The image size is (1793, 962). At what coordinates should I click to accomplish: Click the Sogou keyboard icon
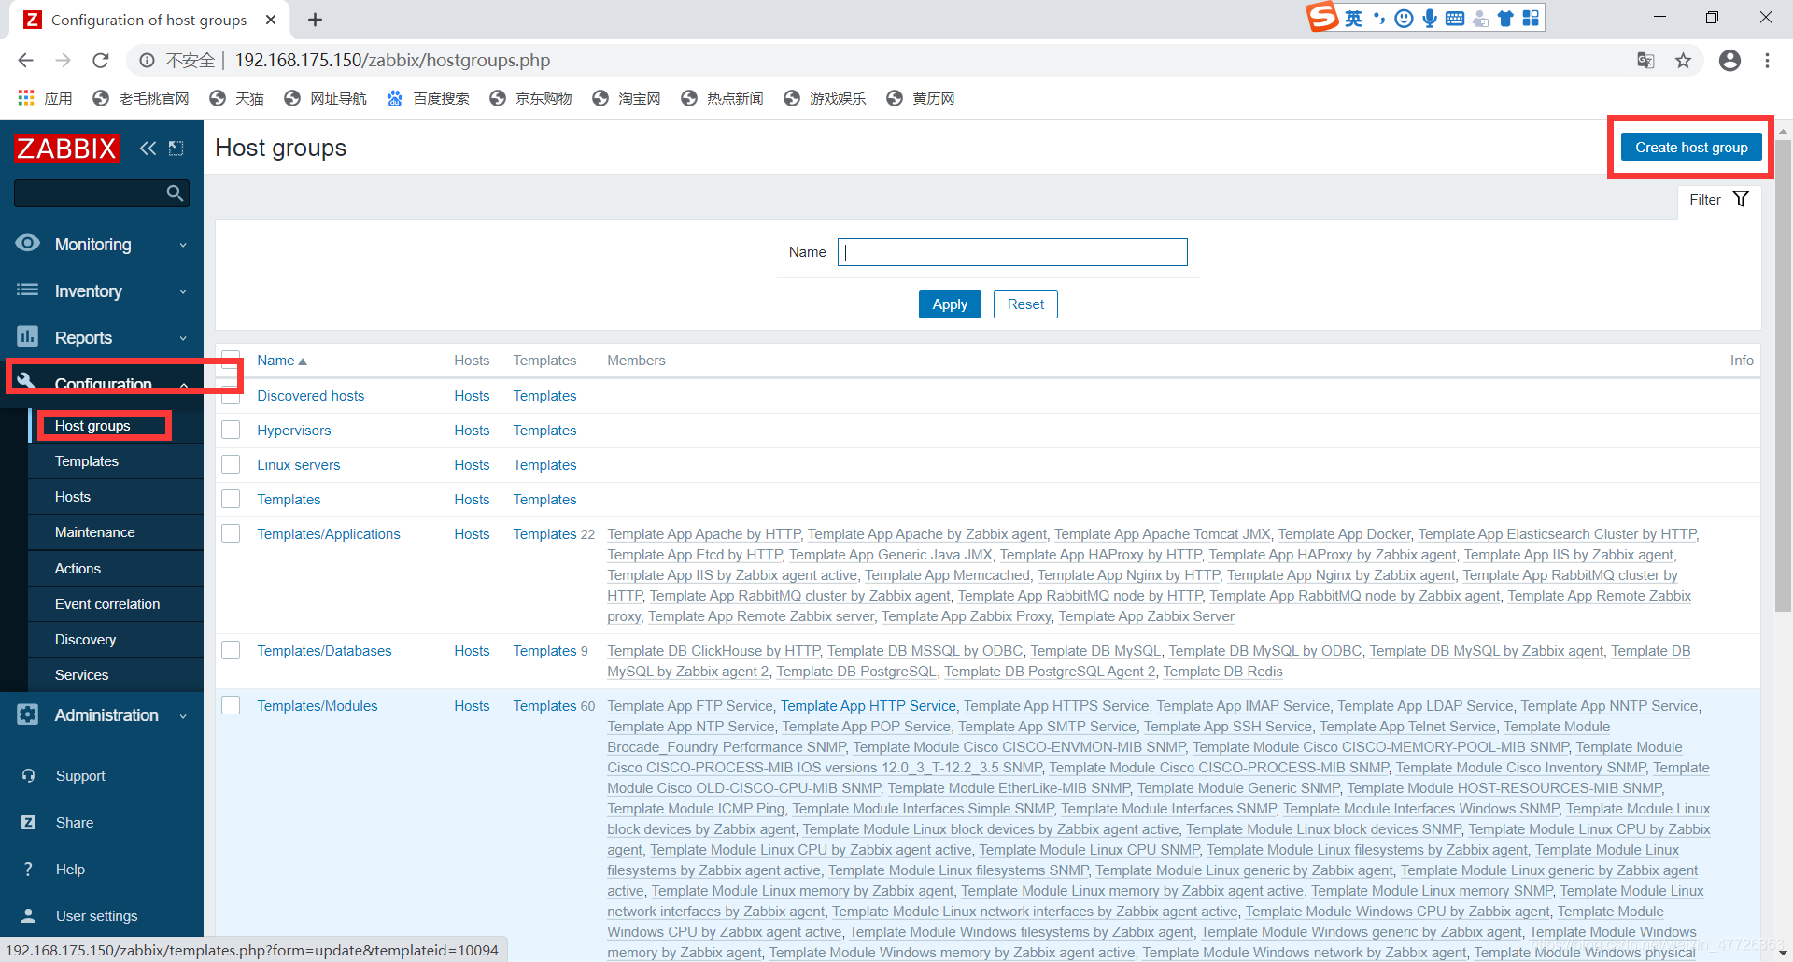click(1455, 18)
